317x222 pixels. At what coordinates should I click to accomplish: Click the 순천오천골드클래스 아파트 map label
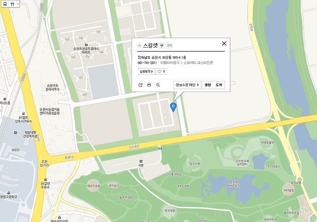(x=86, y=50)
